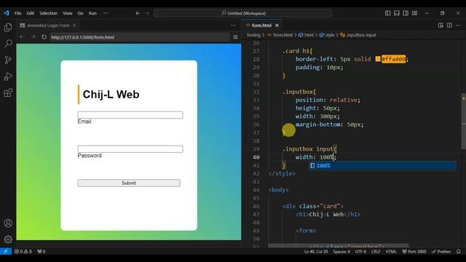Open the preview browser hamburger menu
The image size is (466, 262).
235,37
